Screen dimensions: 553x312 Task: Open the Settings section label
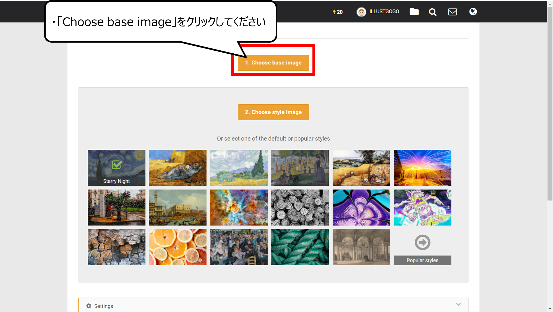pyautogui.click(x=104, y=306)
